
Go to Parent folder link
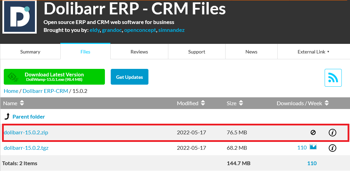coord(29,117)
